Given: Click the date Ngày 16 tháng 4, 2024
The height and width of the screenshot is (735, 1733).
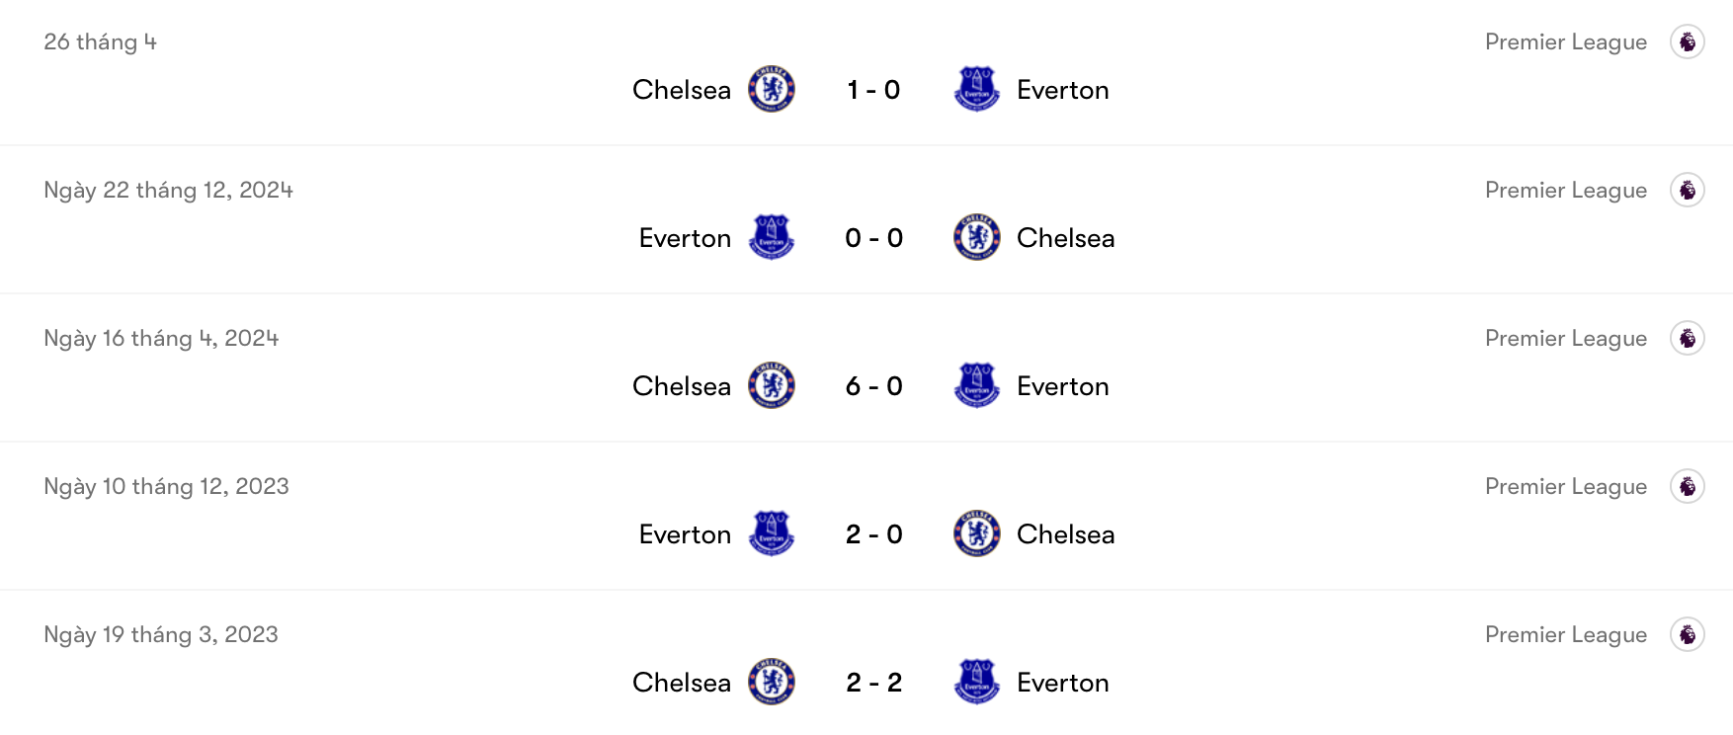Looking at the screenshot, I should click(160, 338).
